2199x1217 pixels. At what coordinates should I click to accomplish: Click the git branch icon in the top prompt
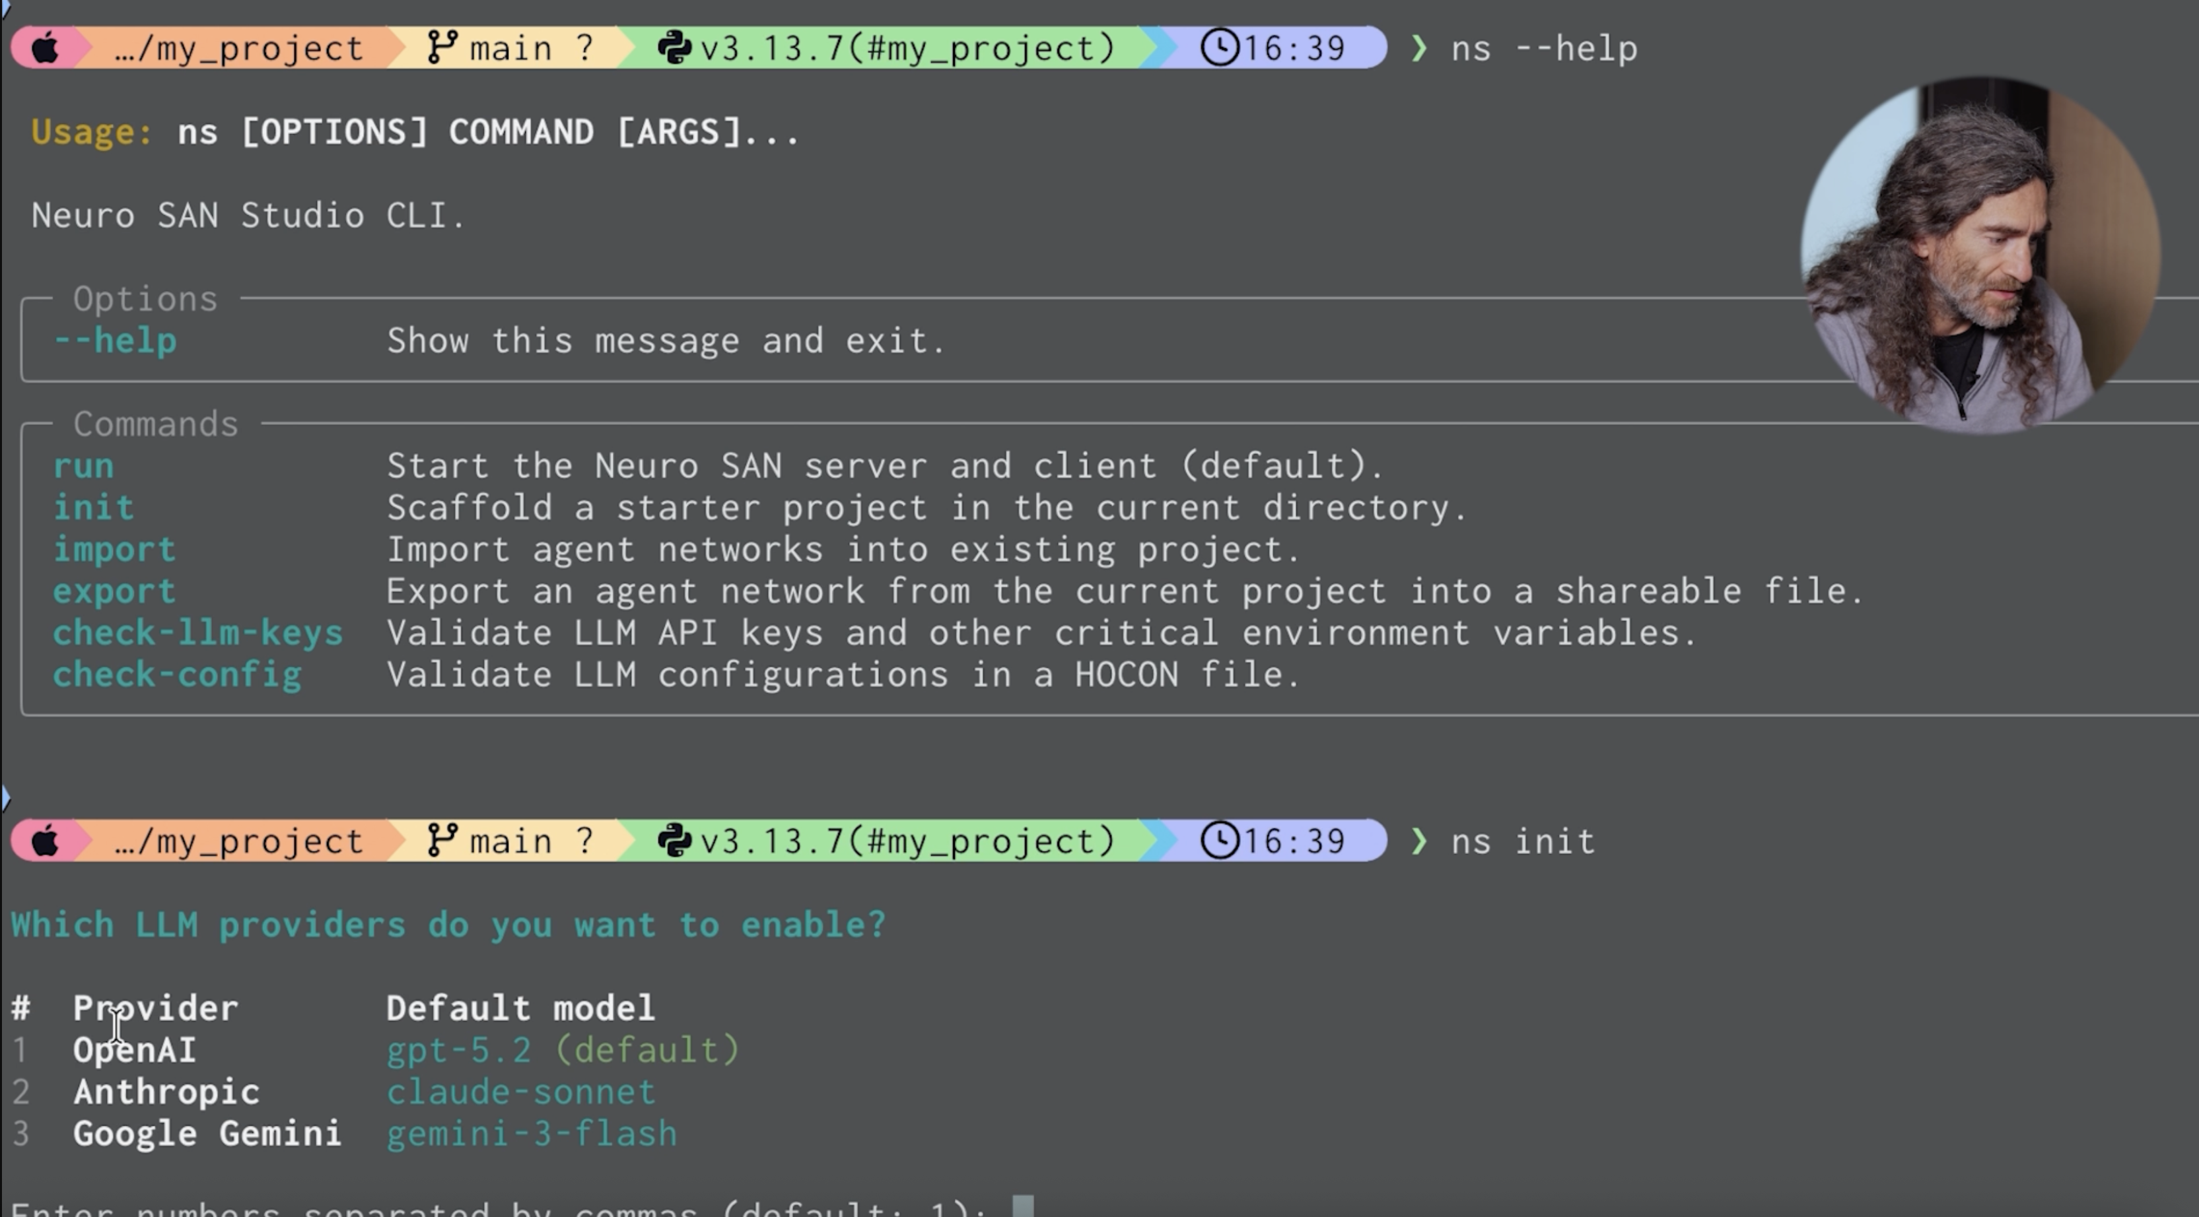[441, 48]
